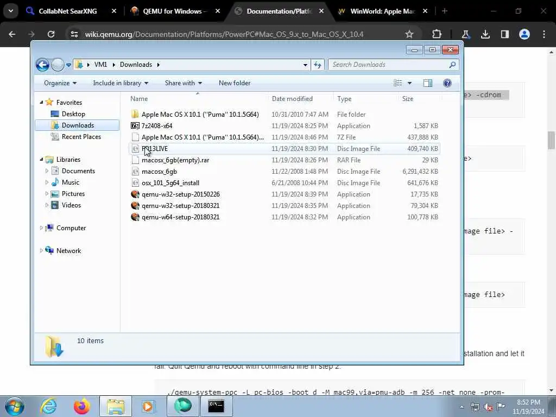556x417 pixels.
Task: Select the Pictures library
Action: click(73, 194)
